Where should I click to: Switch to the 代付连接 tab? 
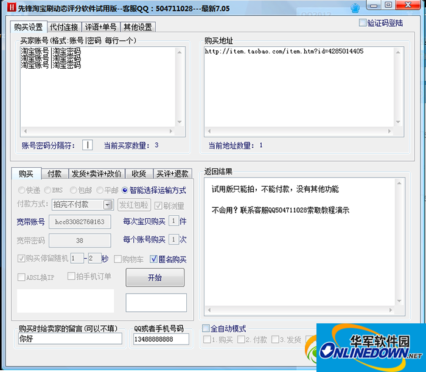tap(64, 27)
